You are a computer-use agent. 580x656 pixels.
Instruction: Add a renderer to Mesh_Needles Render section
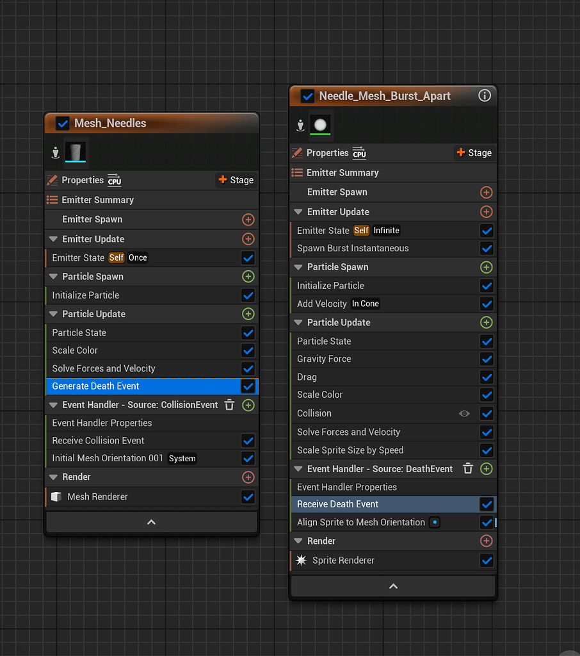[248, 477]
